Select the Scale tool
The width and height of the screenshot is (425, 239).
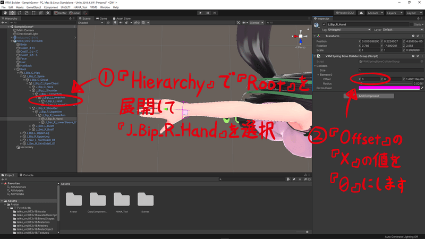[x=26, y=13]
